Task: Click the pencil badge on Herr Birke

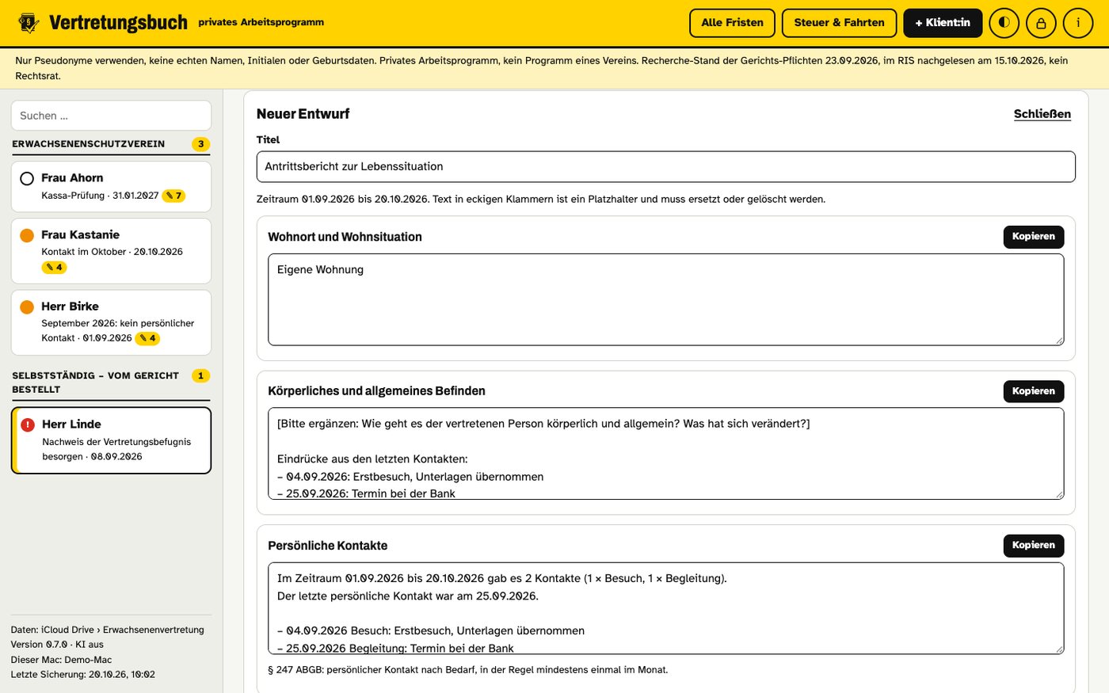Action: pyautogui.click(x=147, y=338)
